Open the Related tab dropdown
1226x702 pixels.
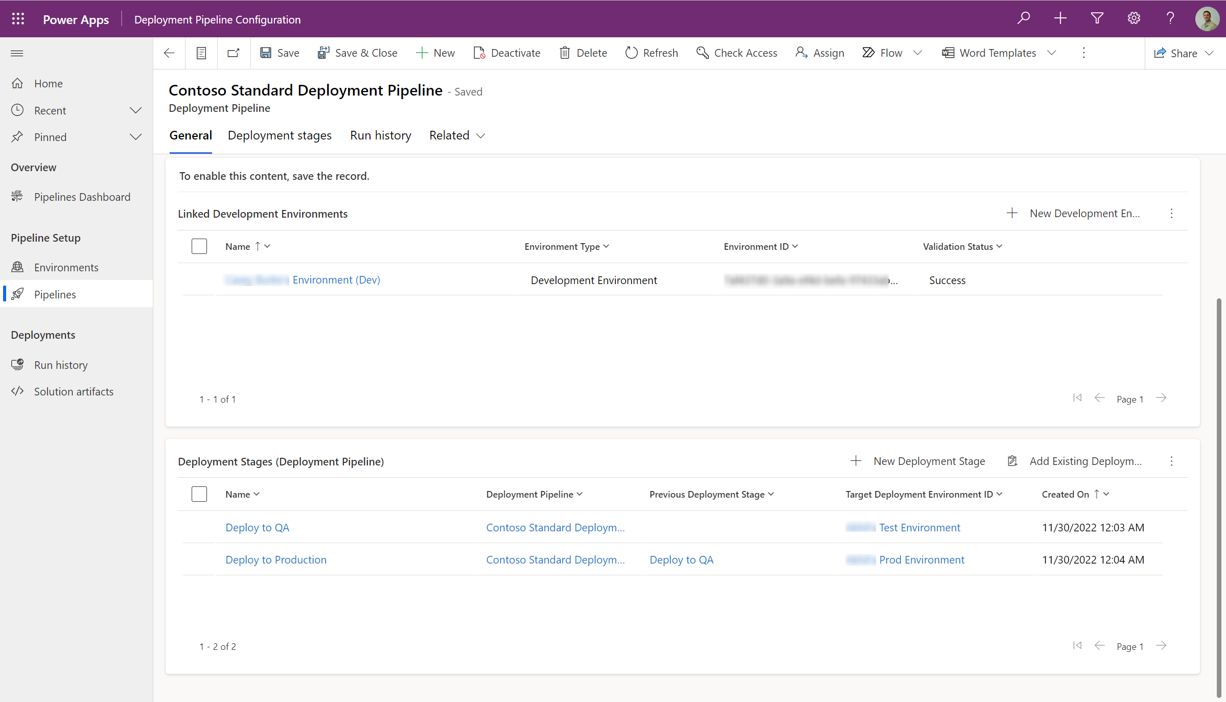(x=457, y=135)
